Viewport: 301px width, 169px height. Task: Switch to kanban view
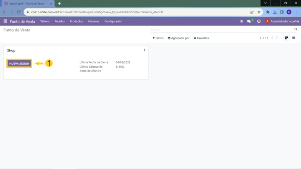[x=287, y=38]
